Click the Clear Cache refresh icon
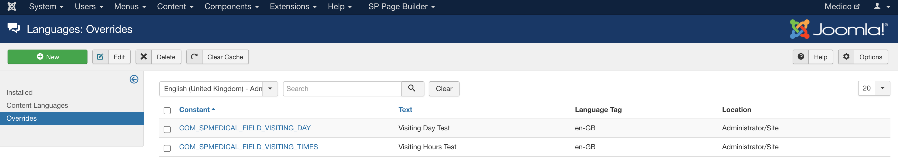Viewport: 898px width, 167px height. (x=194, y=57)
